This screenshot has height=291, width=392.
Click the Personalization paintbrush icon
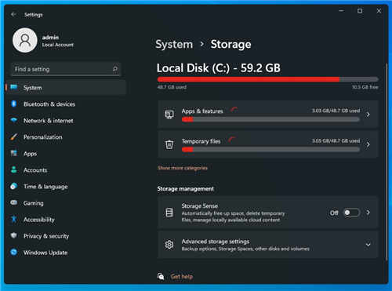(14, 136)
